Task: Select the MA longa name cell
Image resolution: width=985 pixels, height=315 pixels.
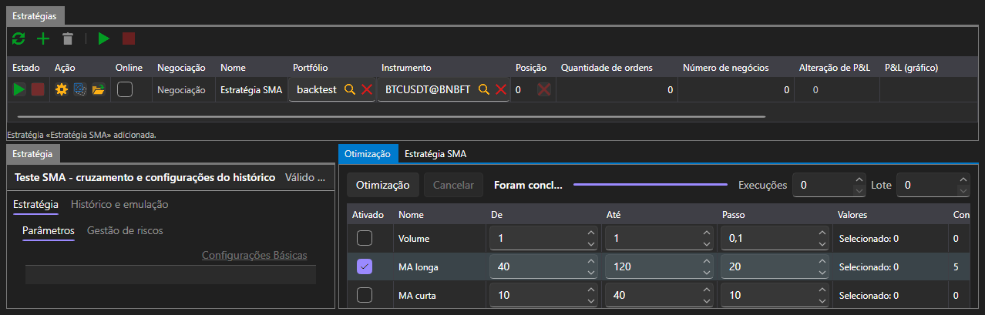Action: click(x=418, y=266)
